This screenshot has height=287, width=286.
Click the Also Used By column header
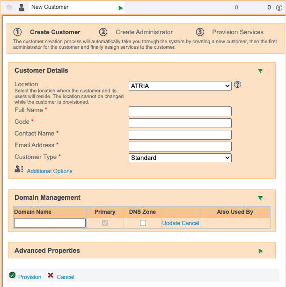(x=235, y=212)
